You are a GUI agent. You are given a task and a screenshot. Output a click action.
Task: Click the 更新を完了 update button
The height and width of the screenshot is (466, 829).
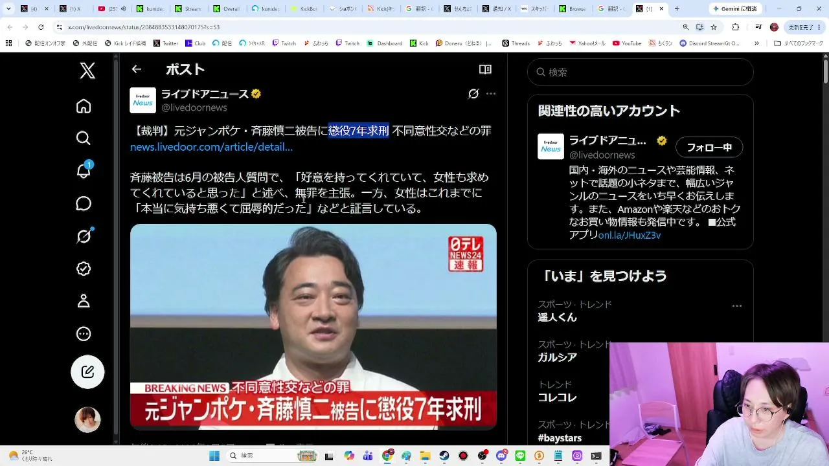pos(805,27)
